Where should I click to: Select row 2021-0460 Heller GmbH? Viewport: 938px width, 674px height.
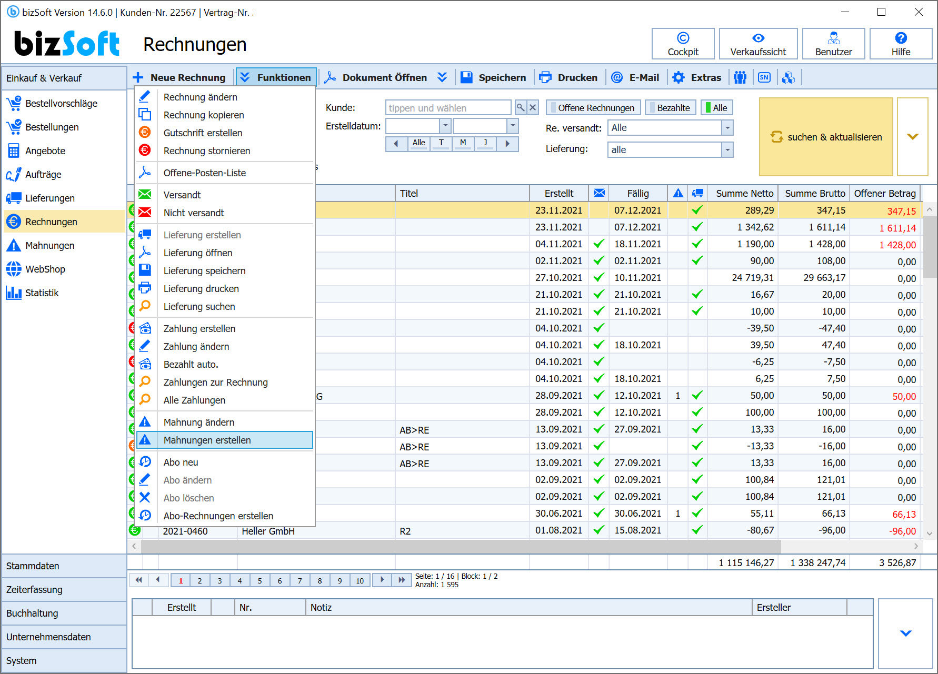(x=524, y=531)
